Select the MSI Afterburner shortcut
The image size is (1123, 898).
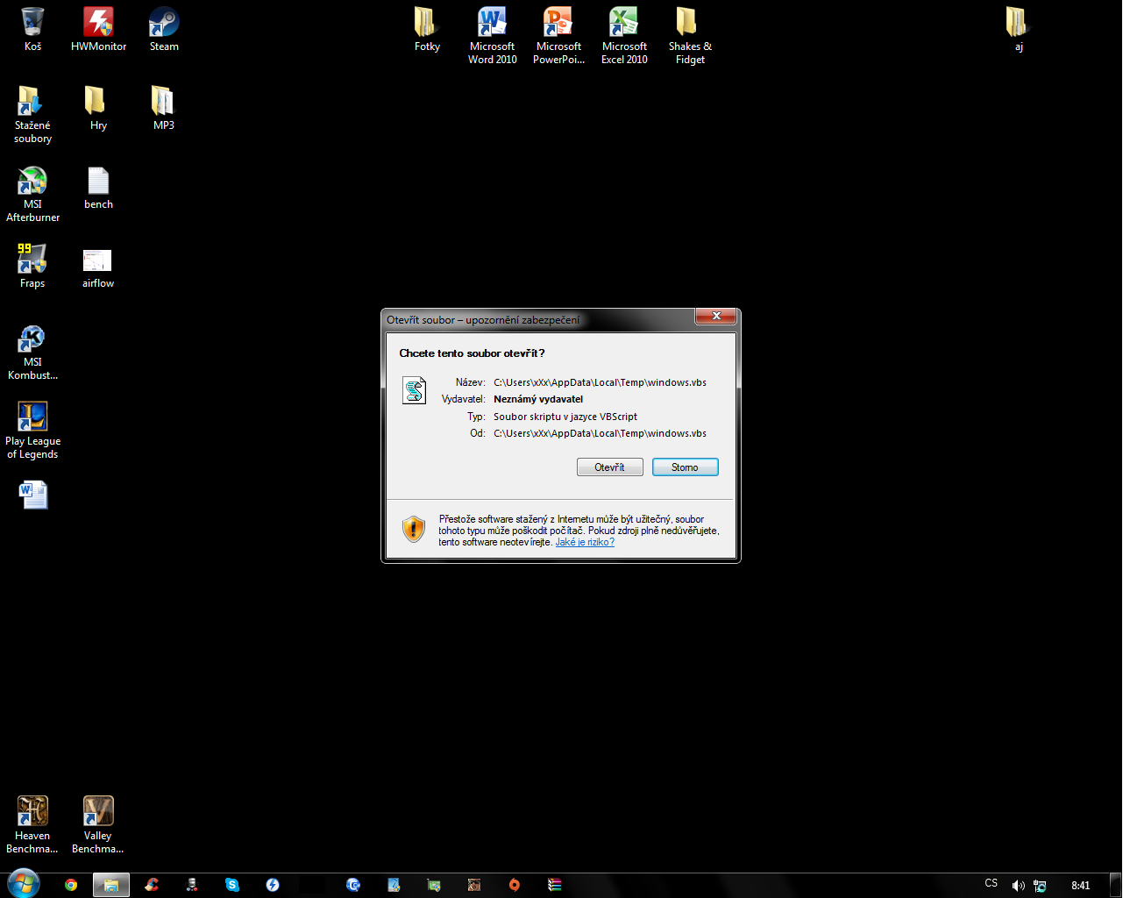click(x=32, y=194)
